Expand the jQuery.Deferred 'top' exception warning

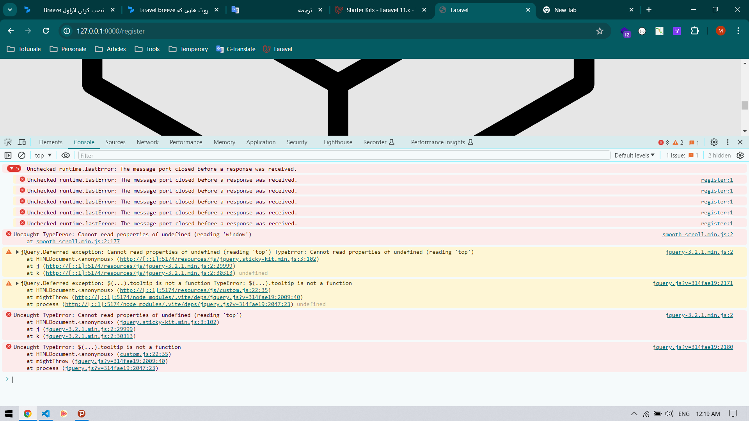(x=17, y=252)
